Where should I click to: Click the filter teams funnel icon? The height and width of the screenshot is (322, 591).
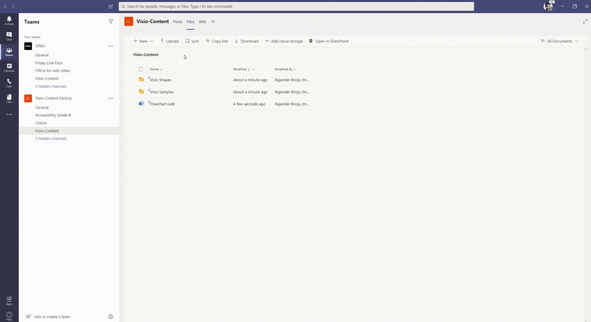pos(111,21)
